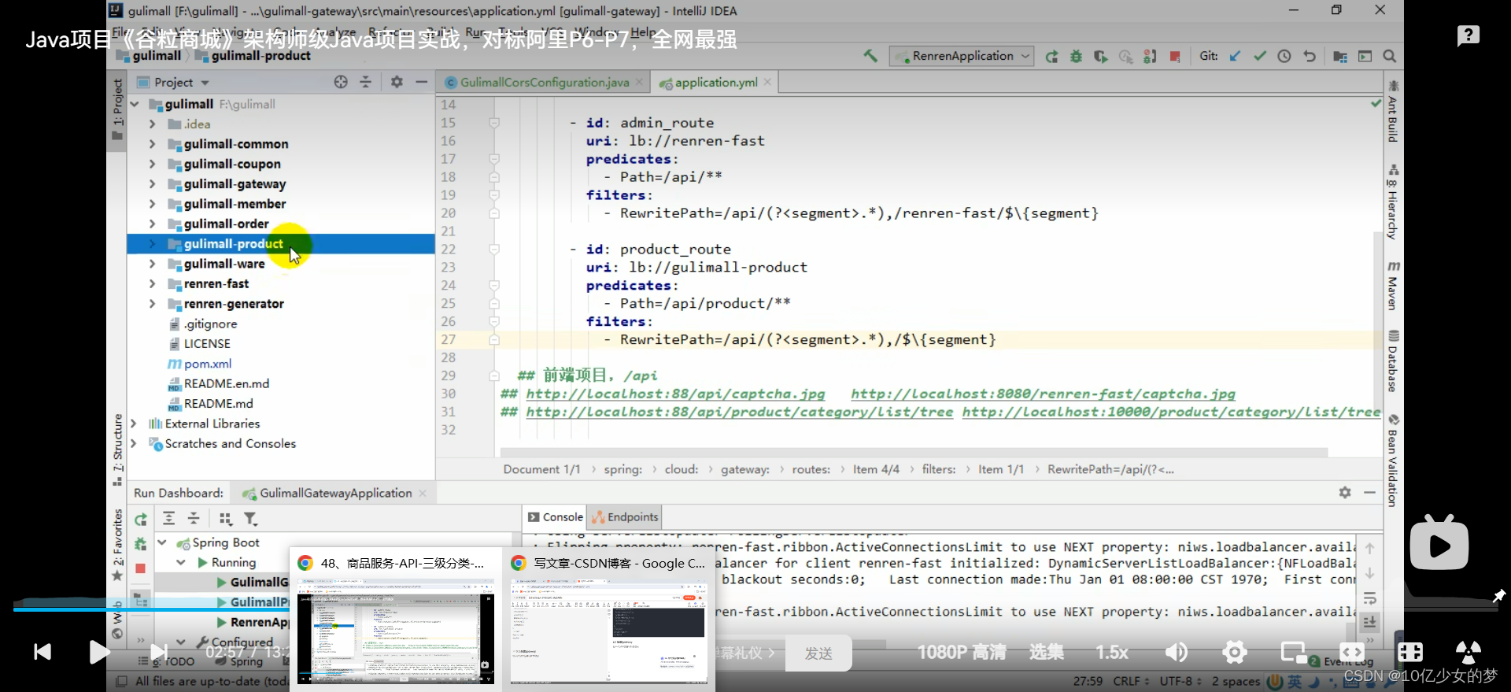Expand the gulimall-common module
The height and width of the screenshot is (692, 1511).
pos(153,144)
